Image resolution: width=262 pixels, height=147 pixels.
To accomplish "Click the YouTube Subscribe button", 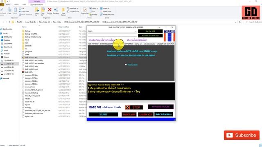I will [242, 135].
